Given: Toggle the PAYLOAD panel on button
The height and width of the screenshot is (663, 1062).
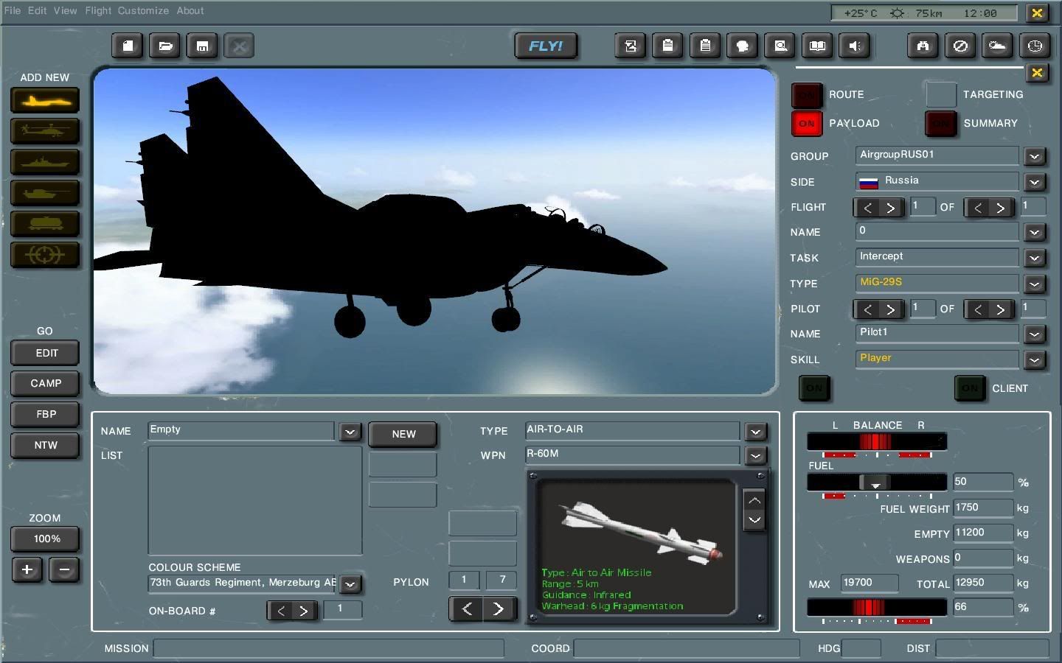Looking at the screenshot, I should [x=806, y=124].
